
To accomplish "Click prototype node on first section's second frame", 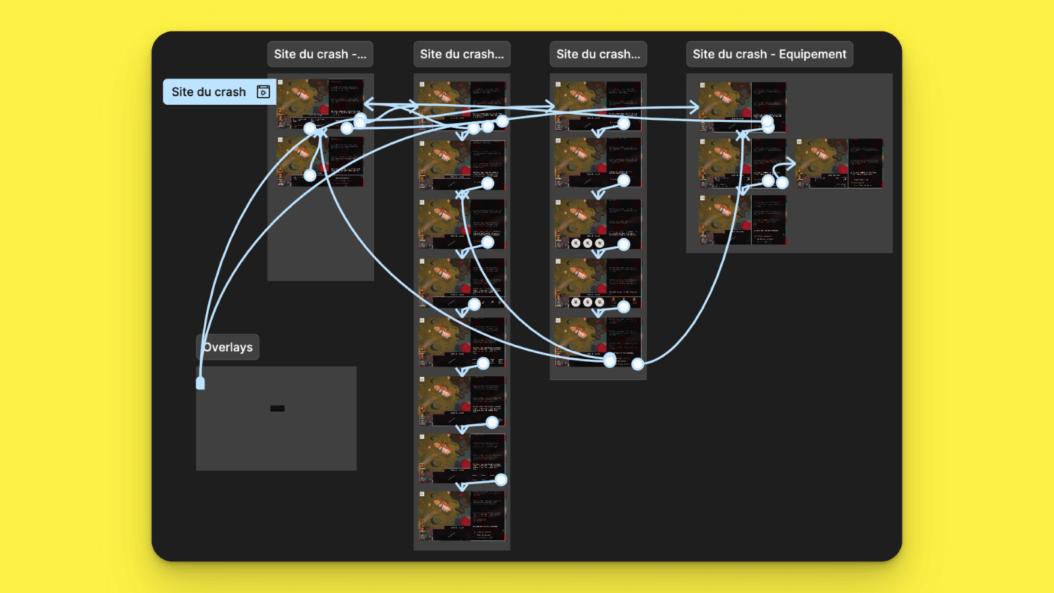I will [x=310, y=175].
